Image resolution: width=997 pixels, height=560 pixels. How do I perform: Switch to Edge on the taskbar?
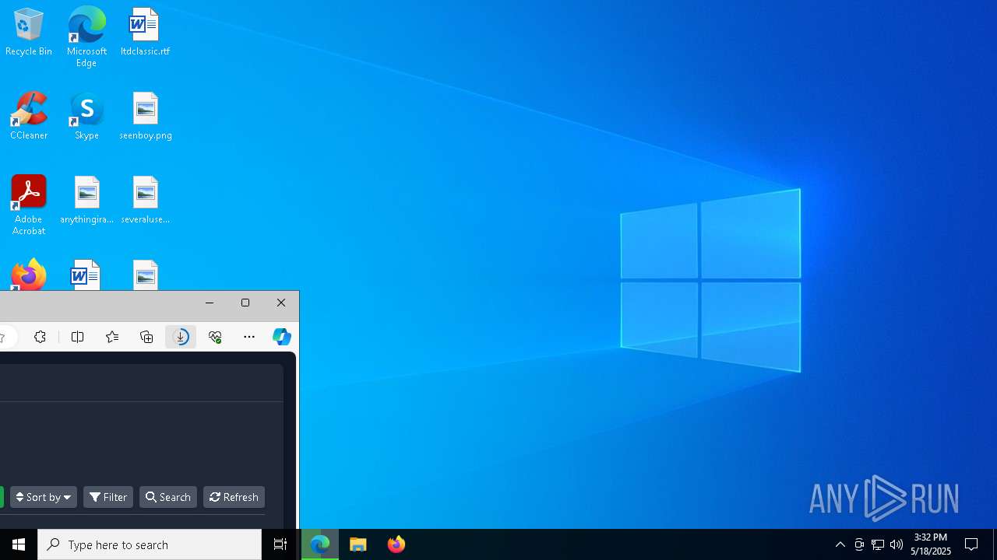320,544
